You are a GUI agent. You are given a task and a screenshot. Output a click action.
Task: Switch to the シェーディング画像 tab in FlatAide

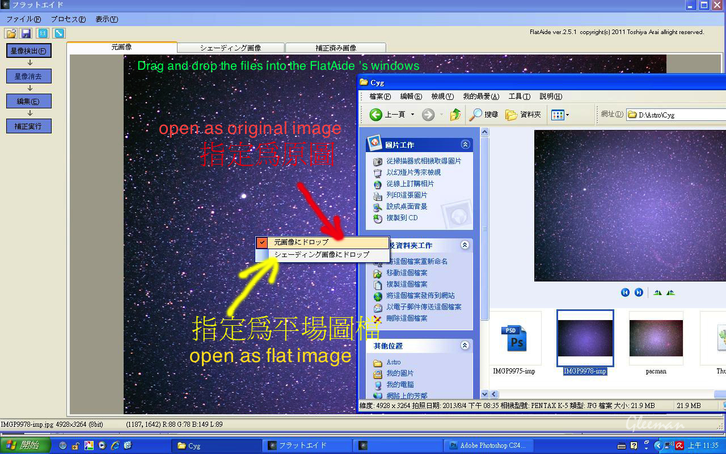pyautogui.click(x=231, y=47)
